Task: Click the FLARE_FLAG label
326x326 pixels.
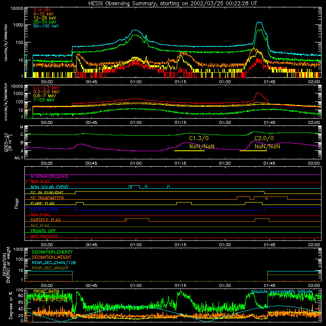Action: pos(42,203)
